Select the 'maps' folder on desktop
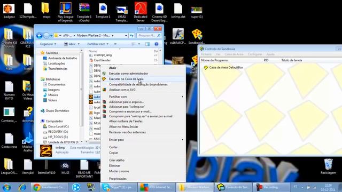The width and height of the screenshot is (342, 192). click(x=46, y=10)
